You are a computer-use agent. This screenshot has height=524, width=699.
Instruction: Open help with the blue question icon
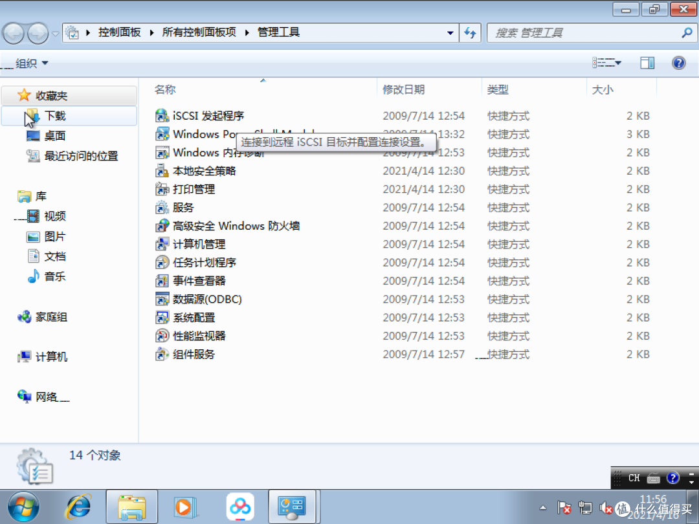point(678,63)
